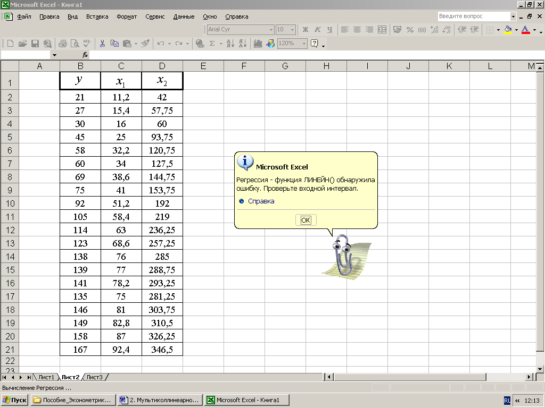Image resolution: width=545 pixels, height=408 pixels.
Task: Decrease decimal places icon
Action: [x=447, y=30]
